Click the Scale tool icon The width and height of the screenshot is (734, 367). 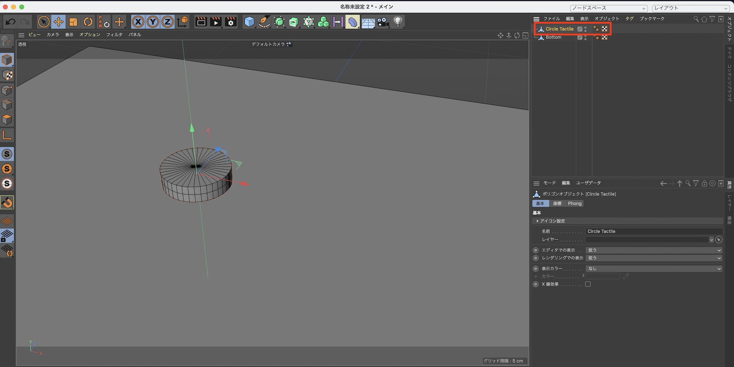click(73, 22)
